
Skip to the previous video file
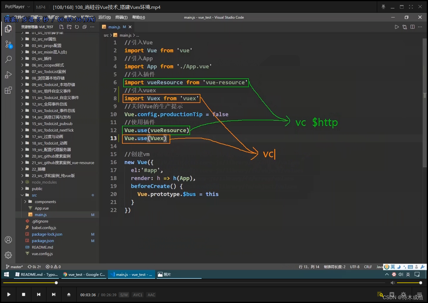click(x=39, y=294)
